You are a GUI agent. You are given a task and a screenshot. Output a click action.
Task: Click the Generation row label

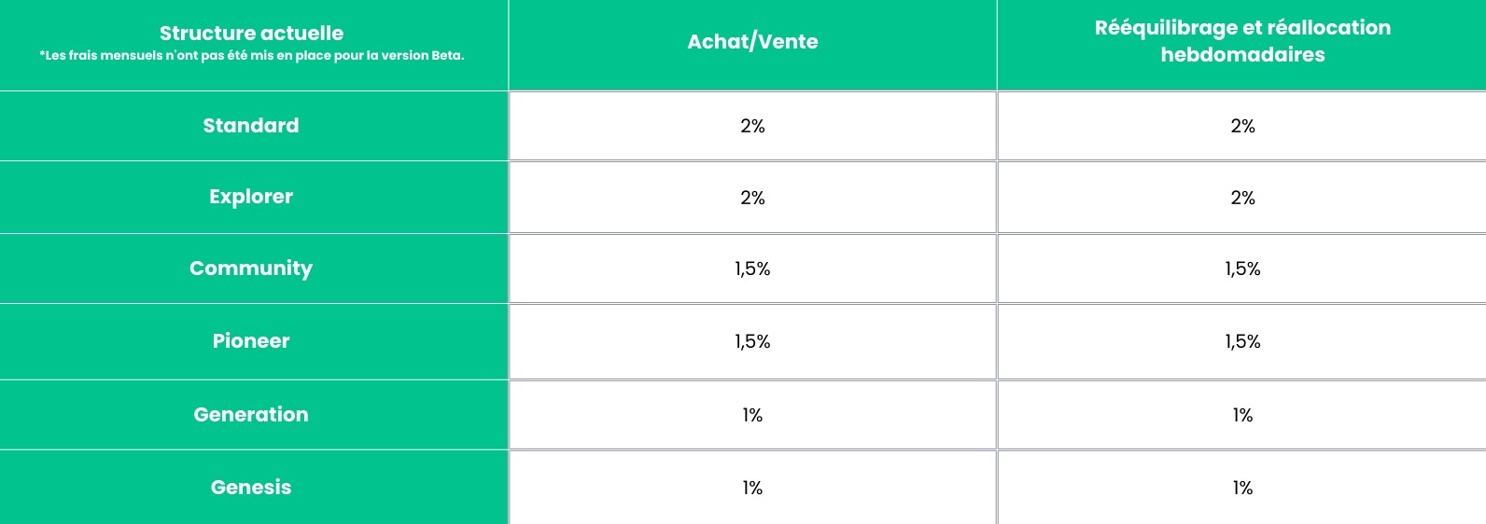tap(251, 415)
